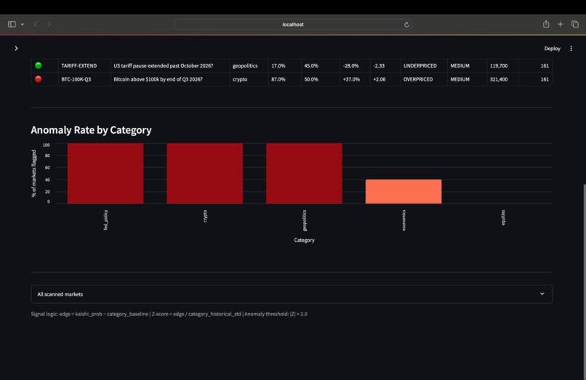The width and height of the screenshot is (586, 380).
Task: Expand the All scanned markets section
Action: click(292, 294)
